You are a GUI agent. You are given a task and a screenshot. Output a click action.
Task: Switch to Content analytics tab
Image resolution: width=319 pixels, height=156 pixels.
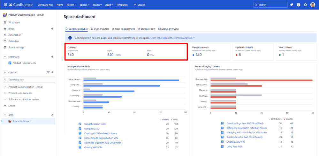click(x=77, y=29)
